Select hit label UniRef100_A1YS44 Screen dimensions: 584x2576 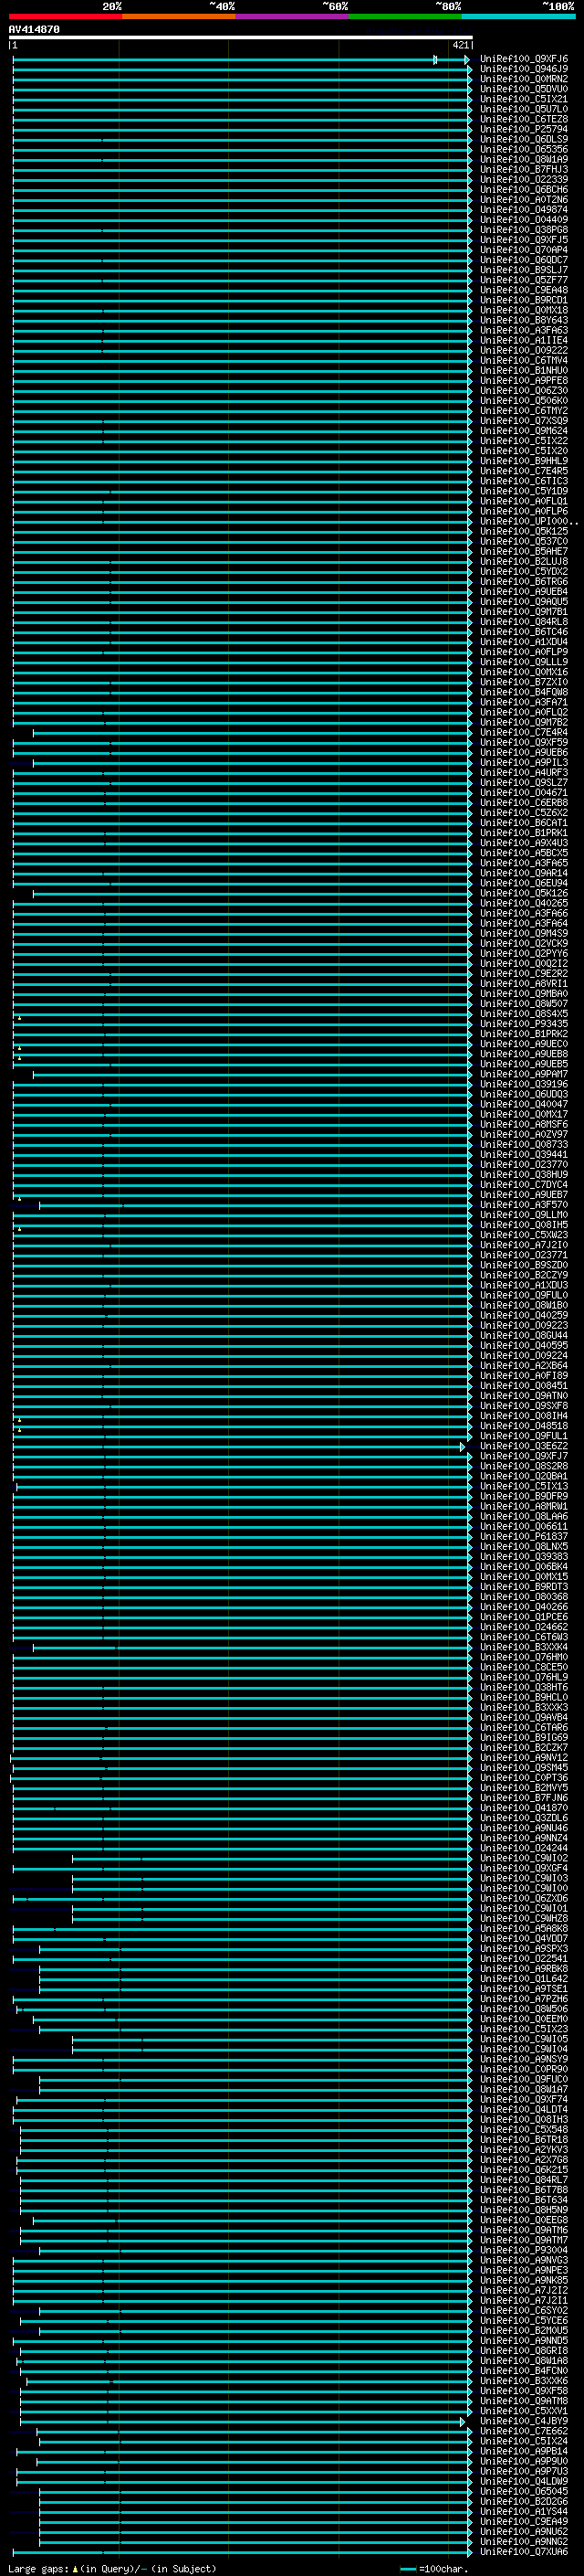tap(524, 2511)
